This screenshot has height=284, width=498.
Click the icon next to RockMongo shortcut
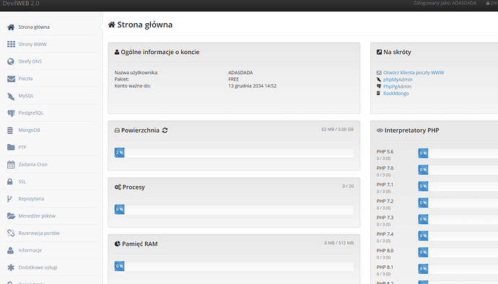click(x=378, y=93)
